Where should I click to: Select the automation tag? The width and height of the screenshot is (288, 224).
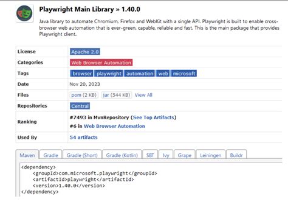click(139, 74)
